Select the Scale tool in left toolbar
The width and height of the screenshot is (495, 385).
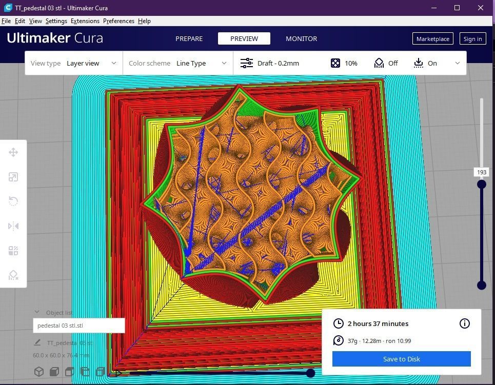[x=13, y=177]
